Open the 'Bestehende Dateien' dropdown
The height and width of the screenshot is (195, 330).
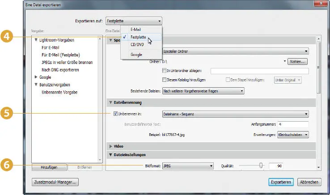(x=203, y=91)
